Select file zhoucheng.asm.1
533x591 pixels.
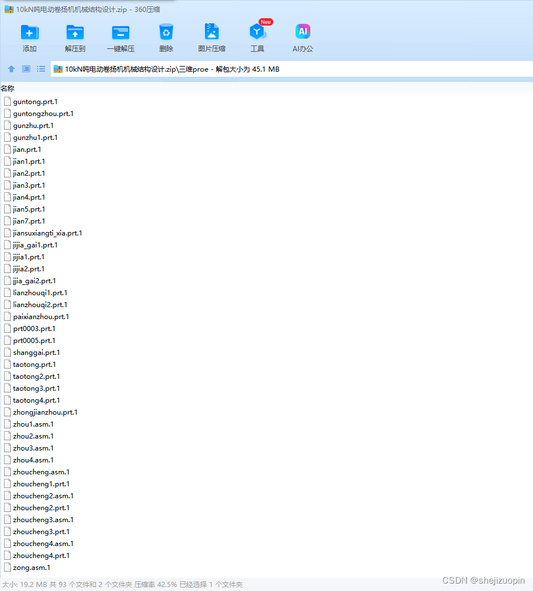click(x=37, y=472)
